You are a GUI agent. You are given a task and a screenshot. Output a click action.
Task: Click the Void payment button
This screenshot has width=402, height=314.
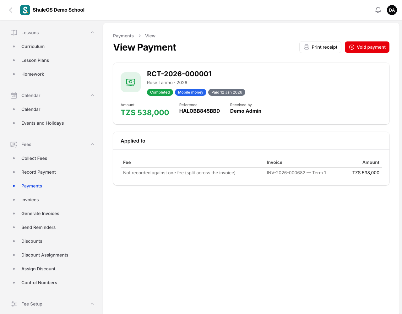click(367, 47)
